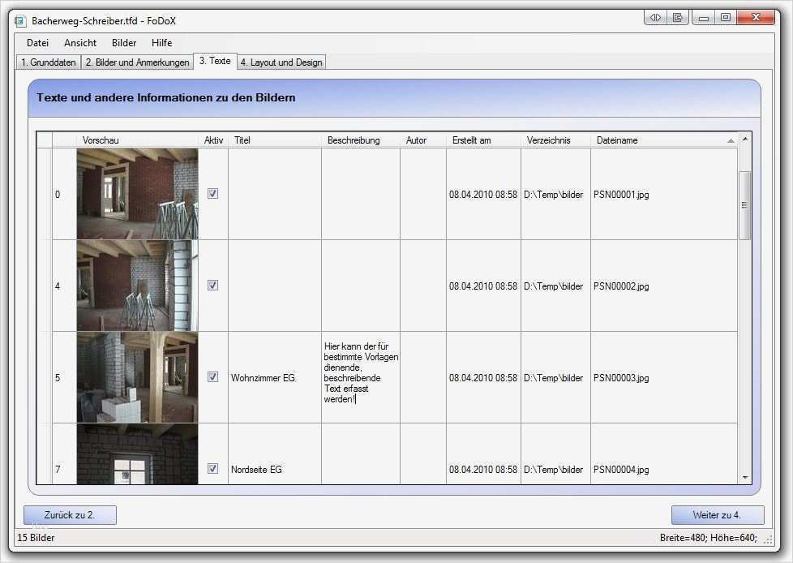Click the row number '5'
This screenshot has height=563, width=793.
tap(58, 378)
